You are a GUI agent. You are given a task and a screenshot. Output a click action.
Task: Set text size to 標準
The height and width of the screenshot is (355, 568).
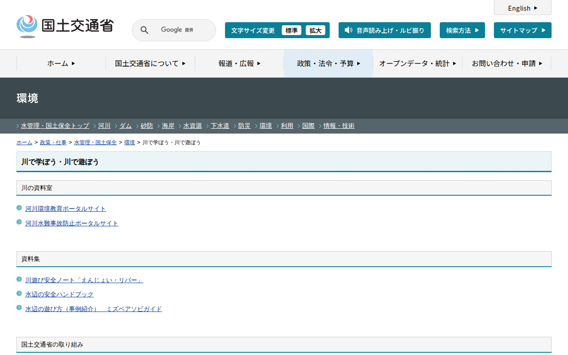[291, 30]
